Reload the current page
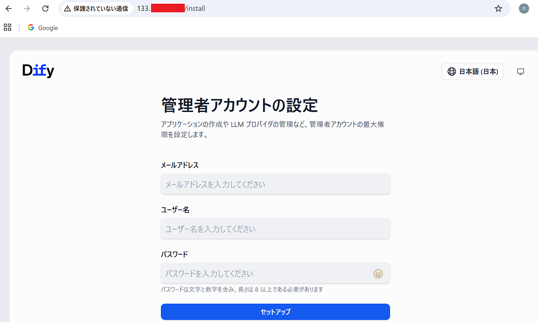 (45, 9)
